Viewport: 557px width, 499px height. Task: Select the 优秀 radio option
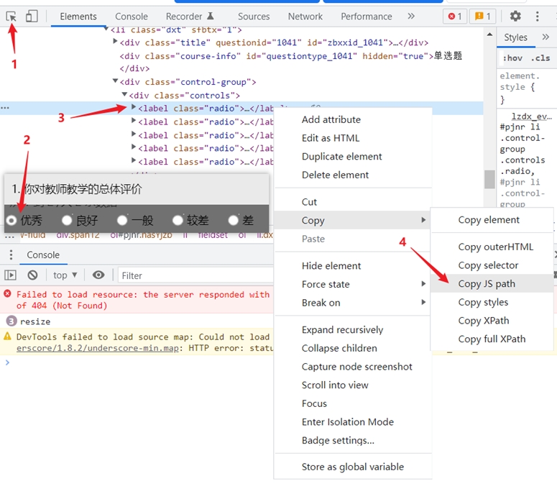click(x=11, y=221)
